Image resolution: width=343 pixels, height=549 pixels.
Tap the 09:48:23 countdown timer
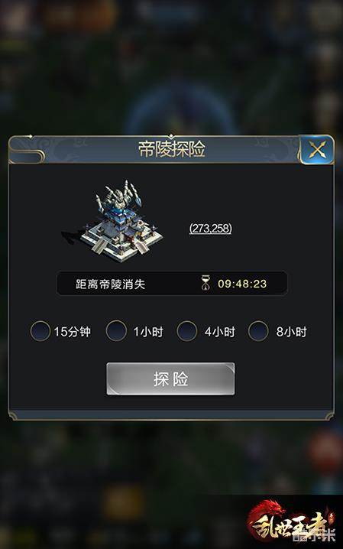tap(242, 283)
